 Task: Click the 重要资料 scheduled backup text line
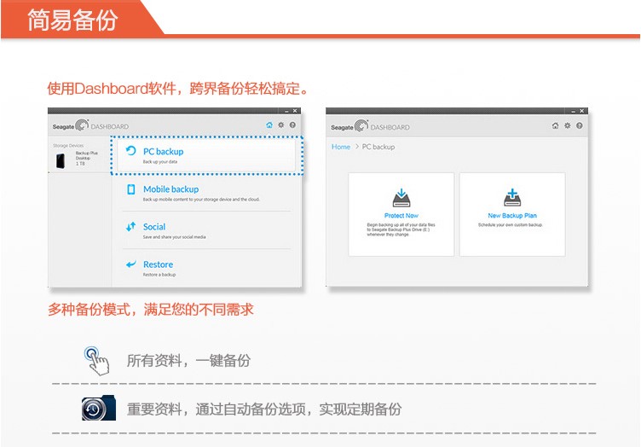(x=264, y=409)
